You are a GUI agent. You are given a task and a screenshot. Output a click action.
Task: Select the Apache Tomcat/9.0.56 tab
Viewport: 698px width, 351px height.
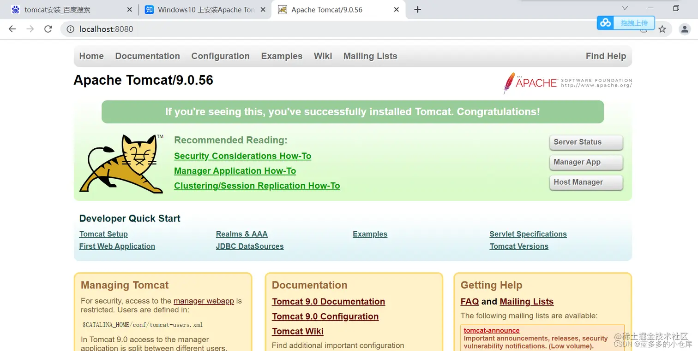pos(339,10)
